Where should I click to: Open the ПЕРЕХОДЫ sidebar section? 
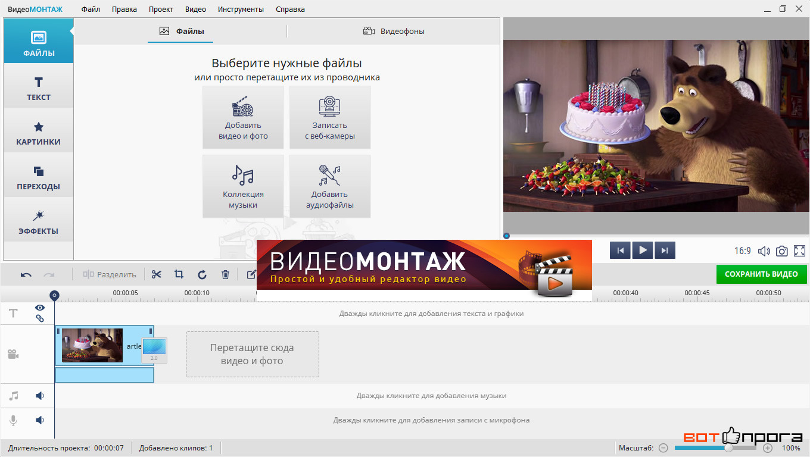click(39, 175)
